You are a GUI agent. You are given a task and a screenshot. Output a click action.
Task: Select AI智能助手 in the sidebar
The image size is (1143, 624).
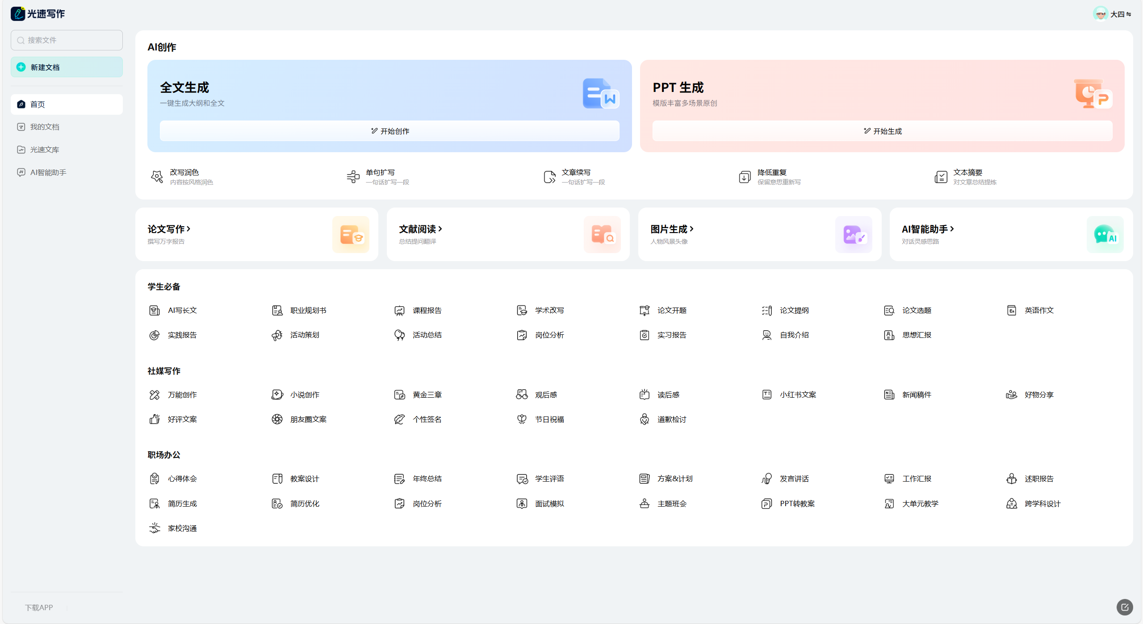48,172
